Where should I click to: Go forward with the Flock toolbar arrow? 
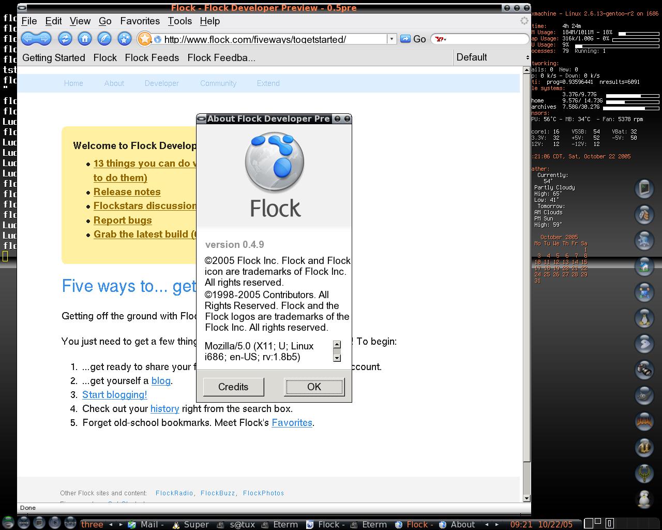[43, 39]
